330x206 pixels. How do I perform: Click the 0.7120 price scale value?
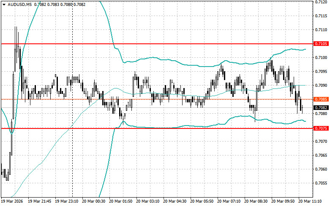321,2
